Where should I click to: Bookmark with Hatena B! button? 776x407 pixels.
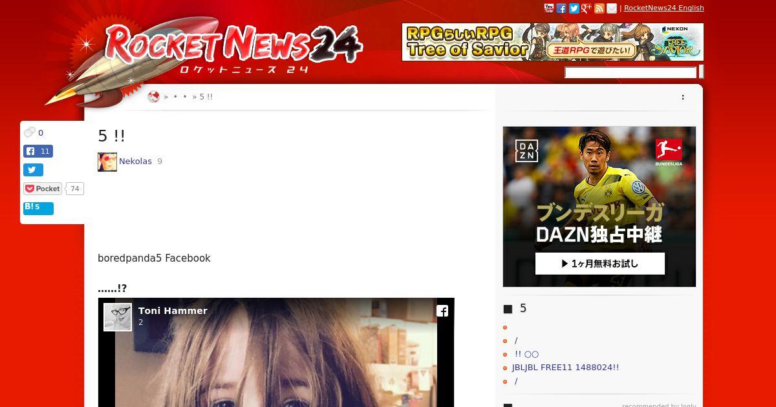(x=38, y=207)
